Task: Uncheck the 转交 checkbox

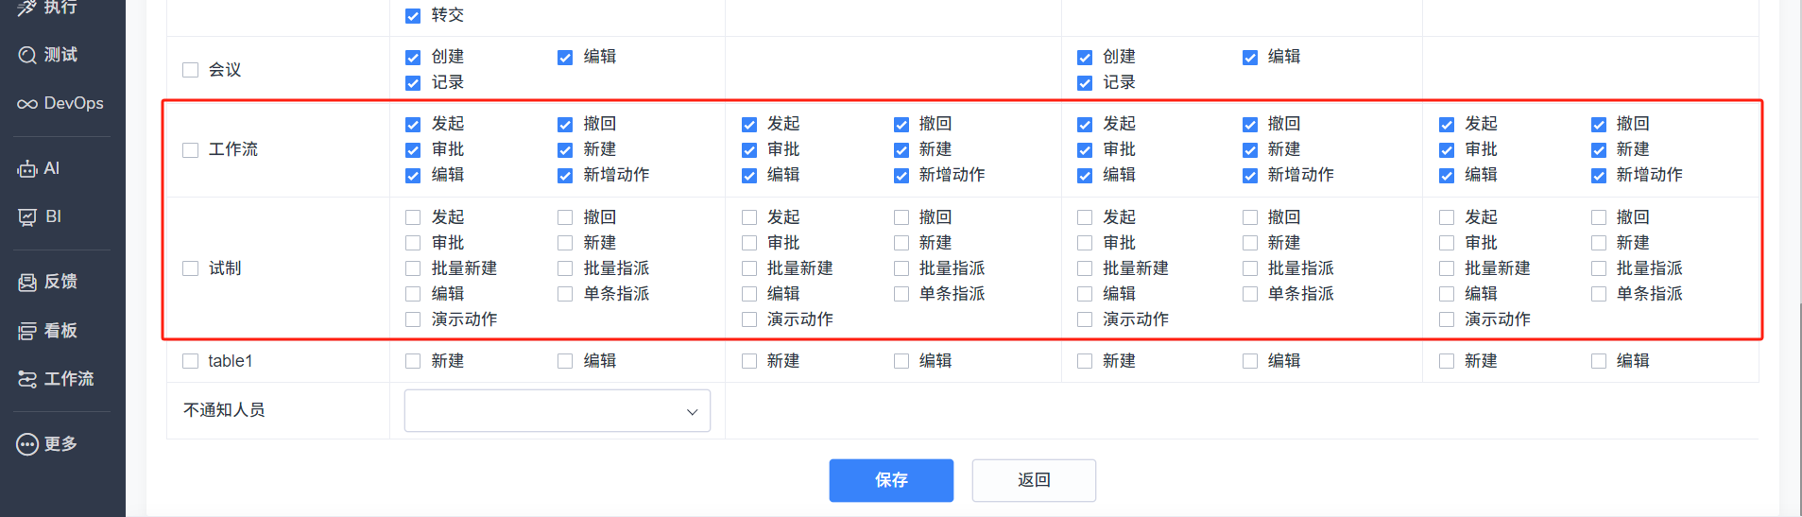Action: coord(413,16)
